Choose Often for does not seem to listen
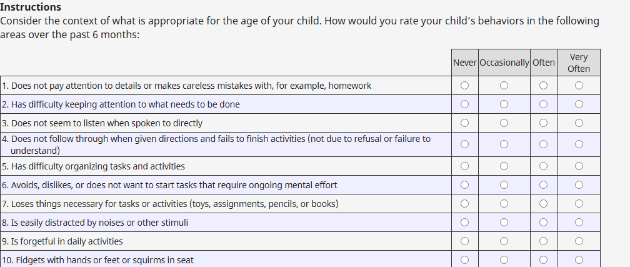Screen dimensions: 630x267 [544, 123]
